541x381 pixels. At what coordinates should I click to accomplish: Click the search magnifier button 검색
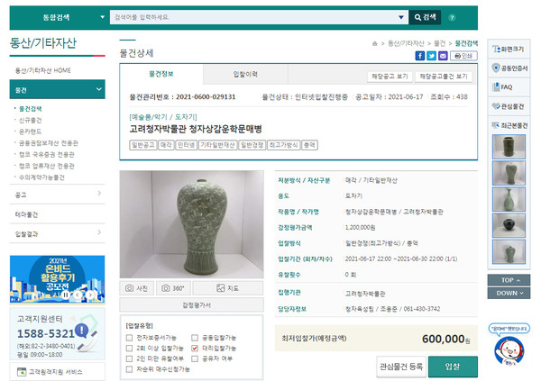coord(425,17)
